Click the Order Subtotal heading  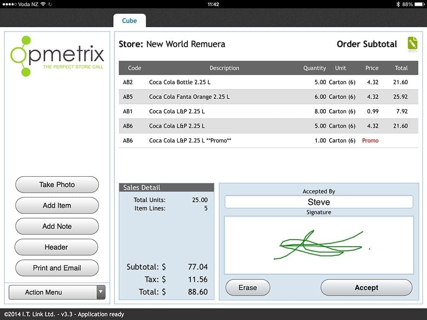point(367,44)
